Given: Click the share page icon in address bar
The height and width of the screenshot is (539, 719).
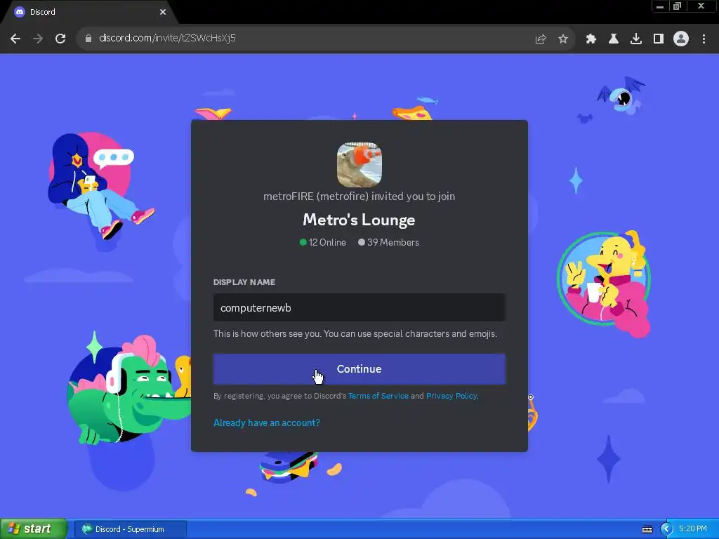Looking at the screenshot, I should tap(541, 39).
